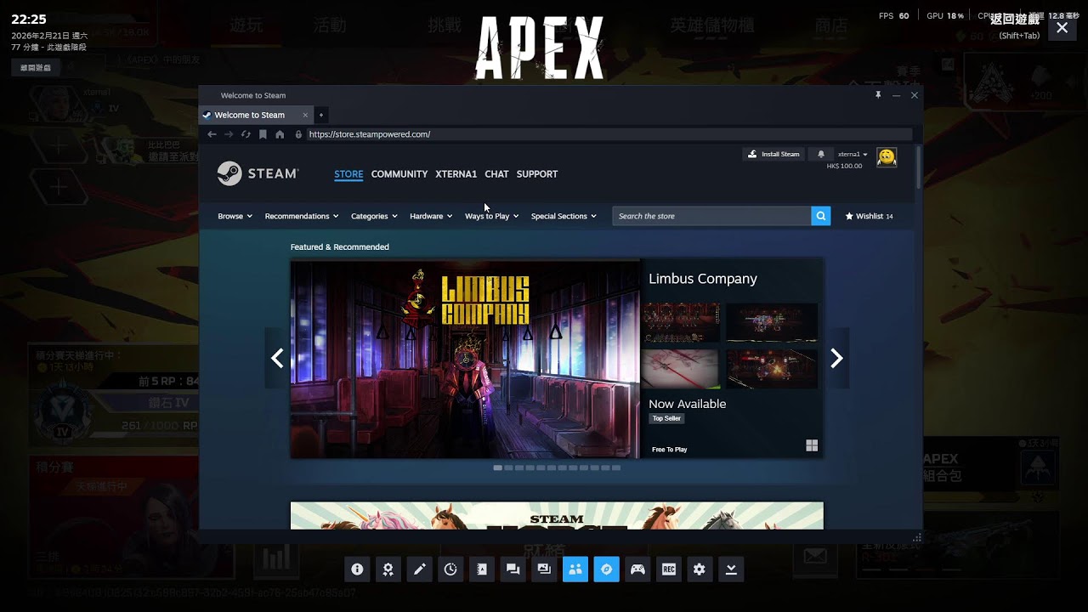Select the first Limbus Company screenshot thumbnail
This screenshot has width=1088, height=612.
click(x=680, y=323)
